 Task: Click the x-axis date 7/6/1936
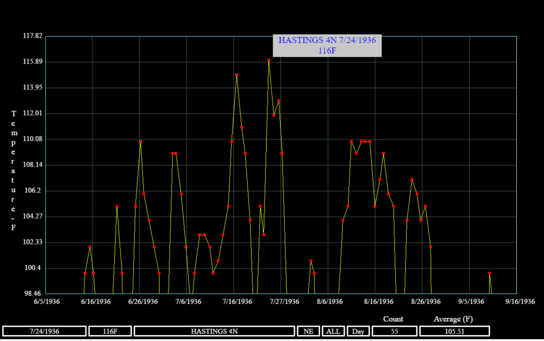coord(189,302)
